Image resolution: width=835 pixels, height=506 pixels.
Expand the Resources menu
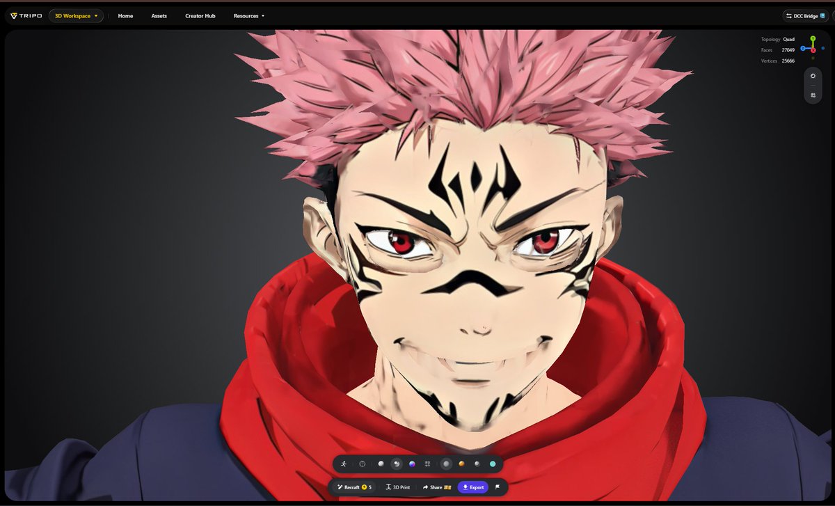click(249, 15)
